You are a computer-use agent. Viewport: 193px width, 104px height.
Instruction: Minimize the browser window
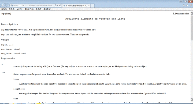(181, 2)
